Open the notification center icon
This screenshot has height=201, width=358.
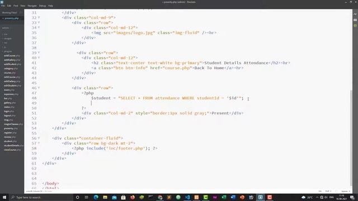click(352, 197)
